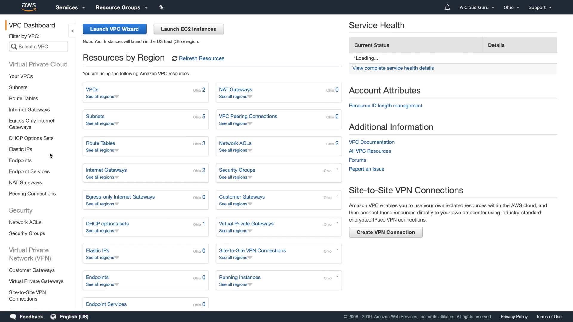The width and height of the screenshot is (573, 322).
Task: Click the AWS logo home icon
Action: pyautogui.click(x=29, y=7)
